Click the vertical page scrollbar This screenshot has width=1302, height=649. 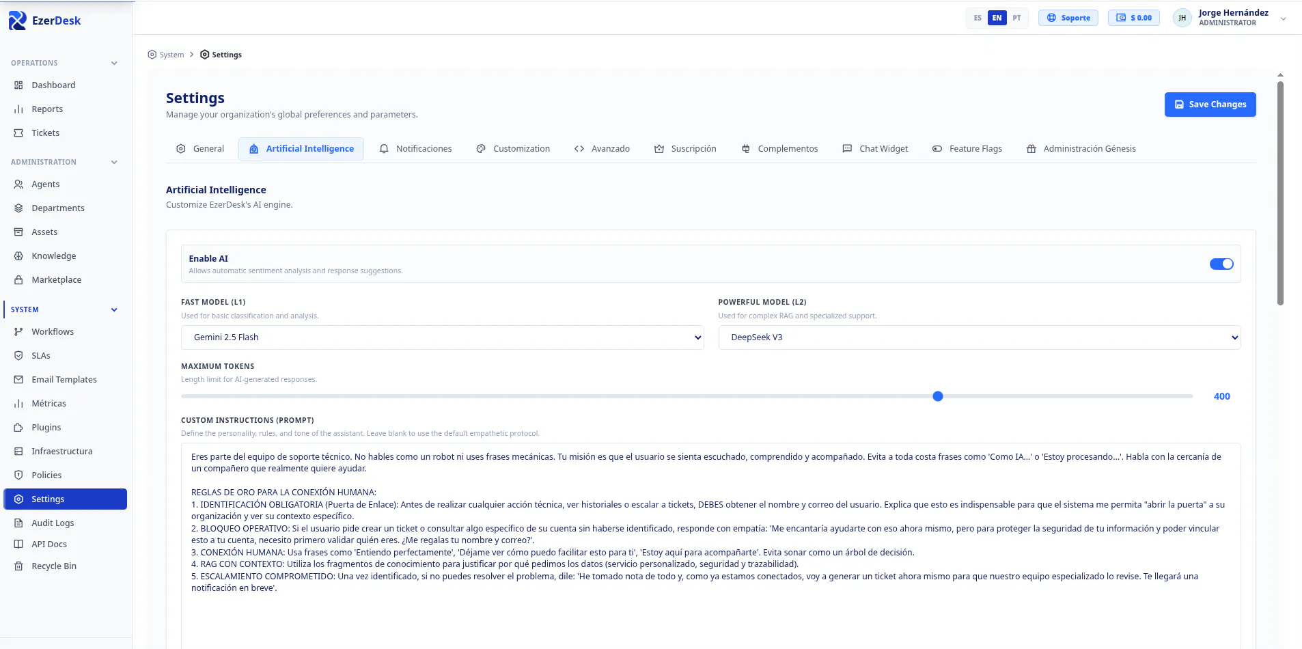pos(1280,193)
